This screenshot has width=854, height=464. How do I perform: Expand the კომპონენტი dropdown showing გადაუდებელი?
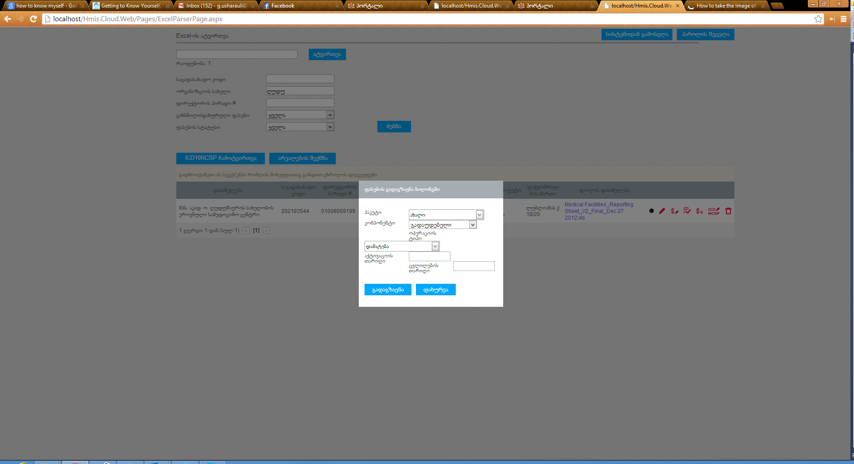click(442, 225)
